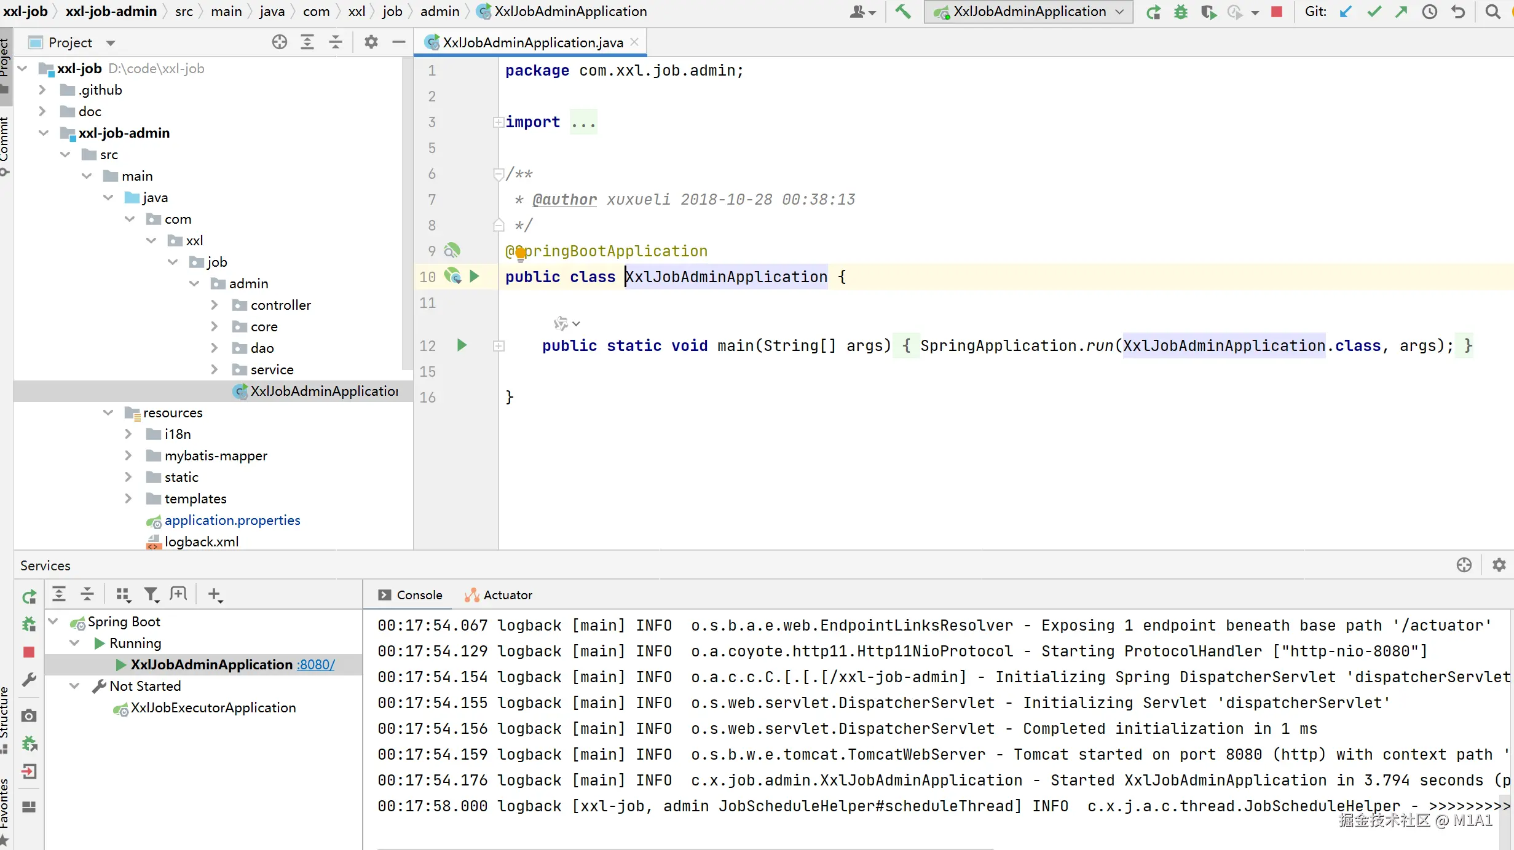Viewport: 1514px width, 850px height.
Task: Click the Build project hammer icon
Action: [x=902, y=12]
